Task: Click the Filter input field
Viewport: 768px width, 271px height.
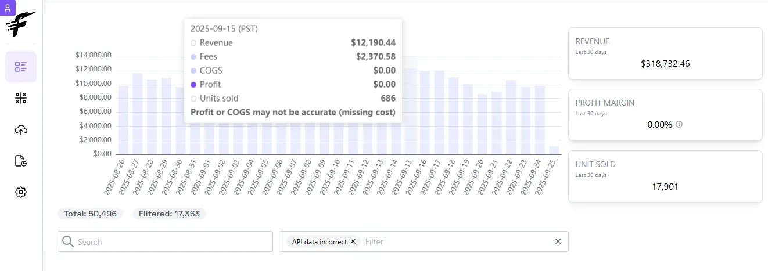Action: (x=456, y=241)
